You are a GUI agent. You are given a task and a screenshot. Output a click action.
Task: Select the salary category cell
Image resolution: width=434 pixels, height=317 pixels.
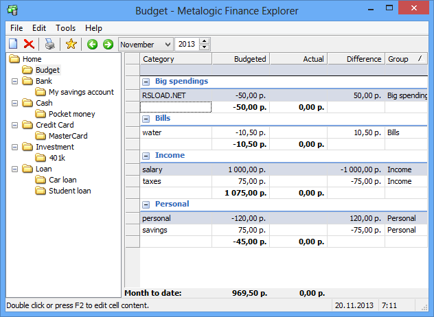tap(176, 169)
